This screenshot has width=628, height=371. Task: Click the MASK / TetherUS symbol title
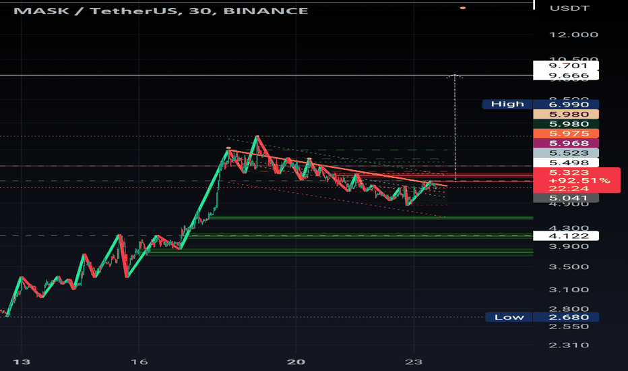click(x=160, y=11)
